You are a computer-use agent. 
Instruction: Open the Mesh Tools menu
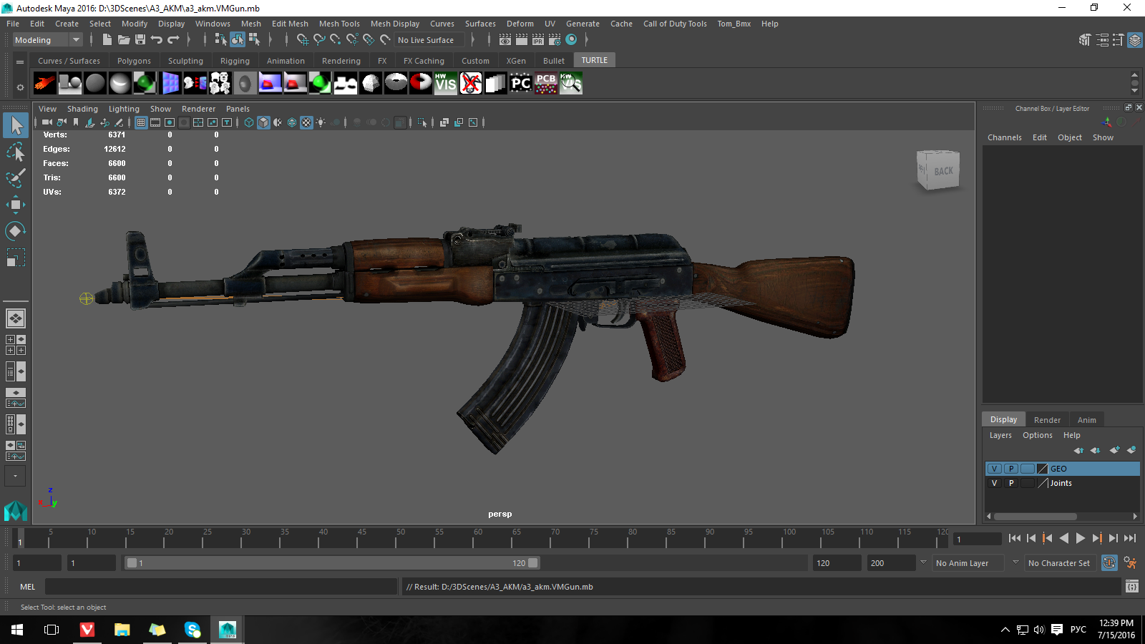[x=339, y=24]
